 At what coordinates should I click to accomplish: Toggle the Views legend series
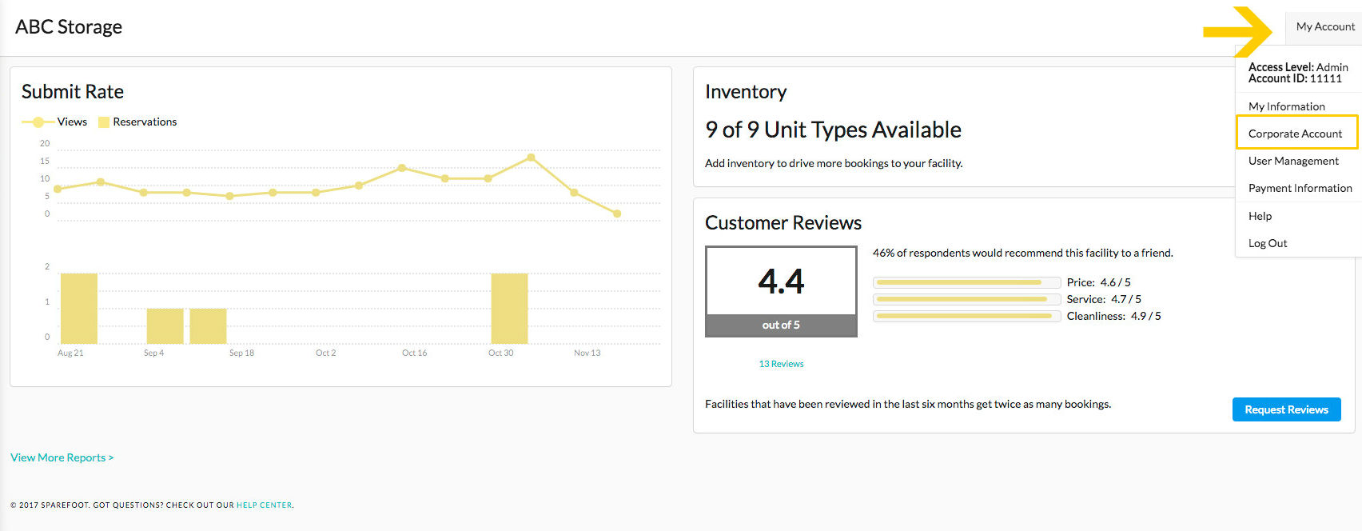[x=54, y=122]
